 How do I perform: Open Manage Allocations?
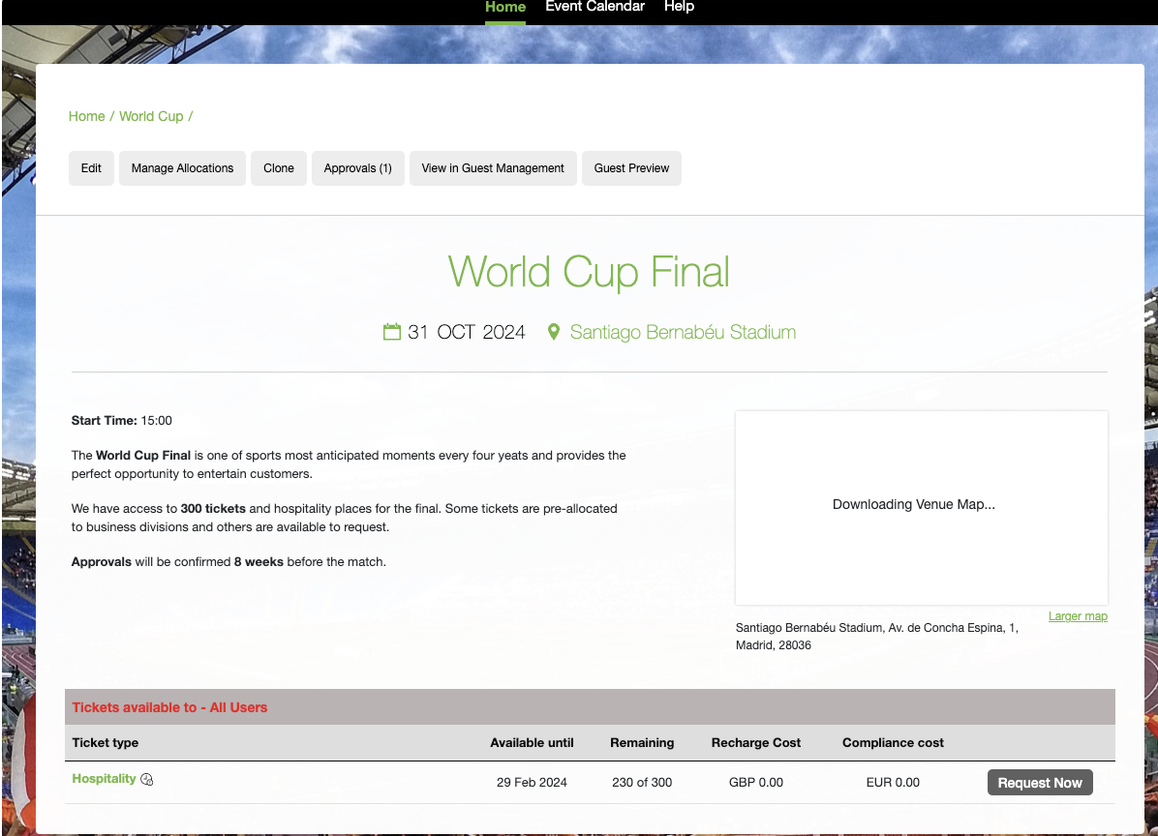182,168
